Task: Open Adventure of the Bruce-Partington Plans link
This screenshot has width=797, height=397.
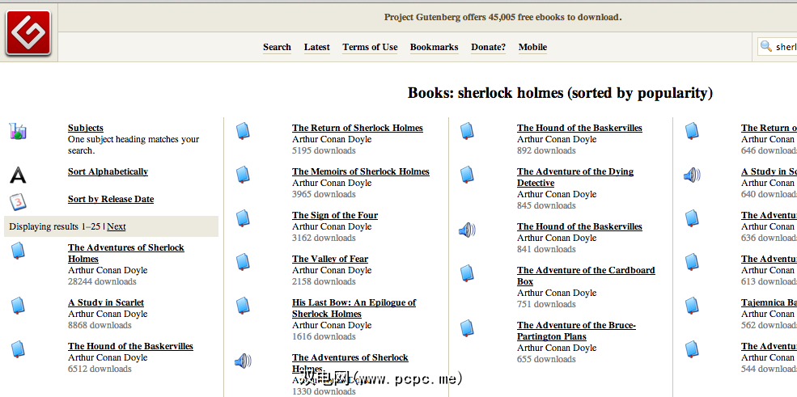Action: pos(576,331)
